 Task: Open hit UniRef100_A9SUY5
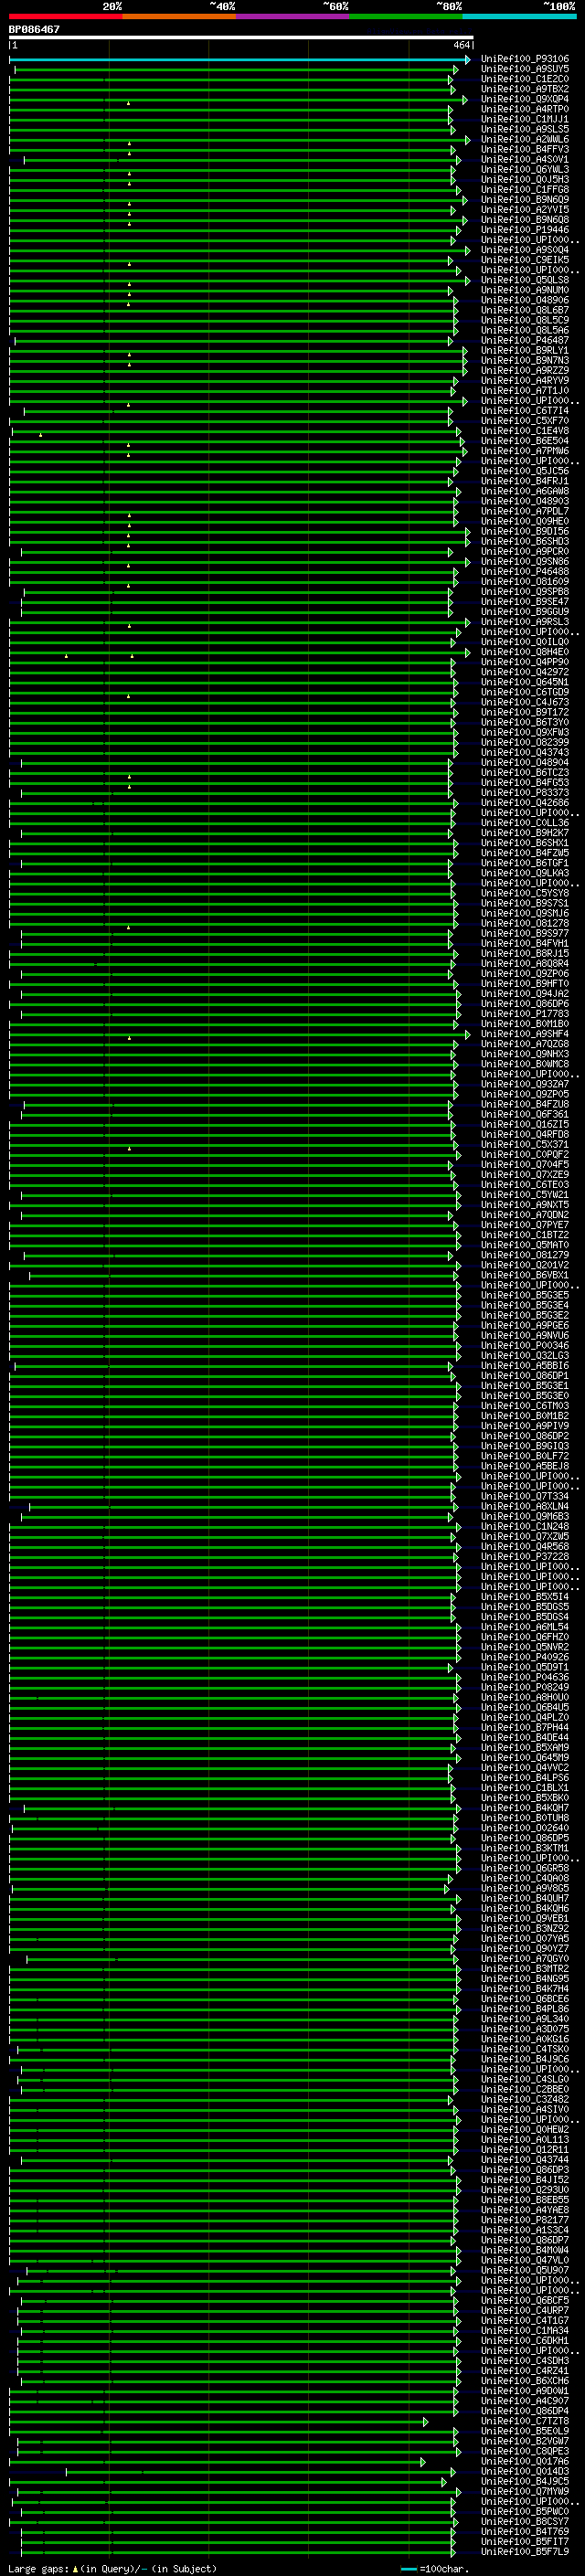[x=525, y=70]
